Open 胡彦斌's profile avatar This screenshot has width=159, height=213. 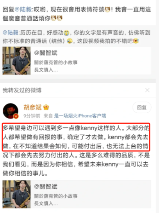pyautogui.click(x=11, y=111)
